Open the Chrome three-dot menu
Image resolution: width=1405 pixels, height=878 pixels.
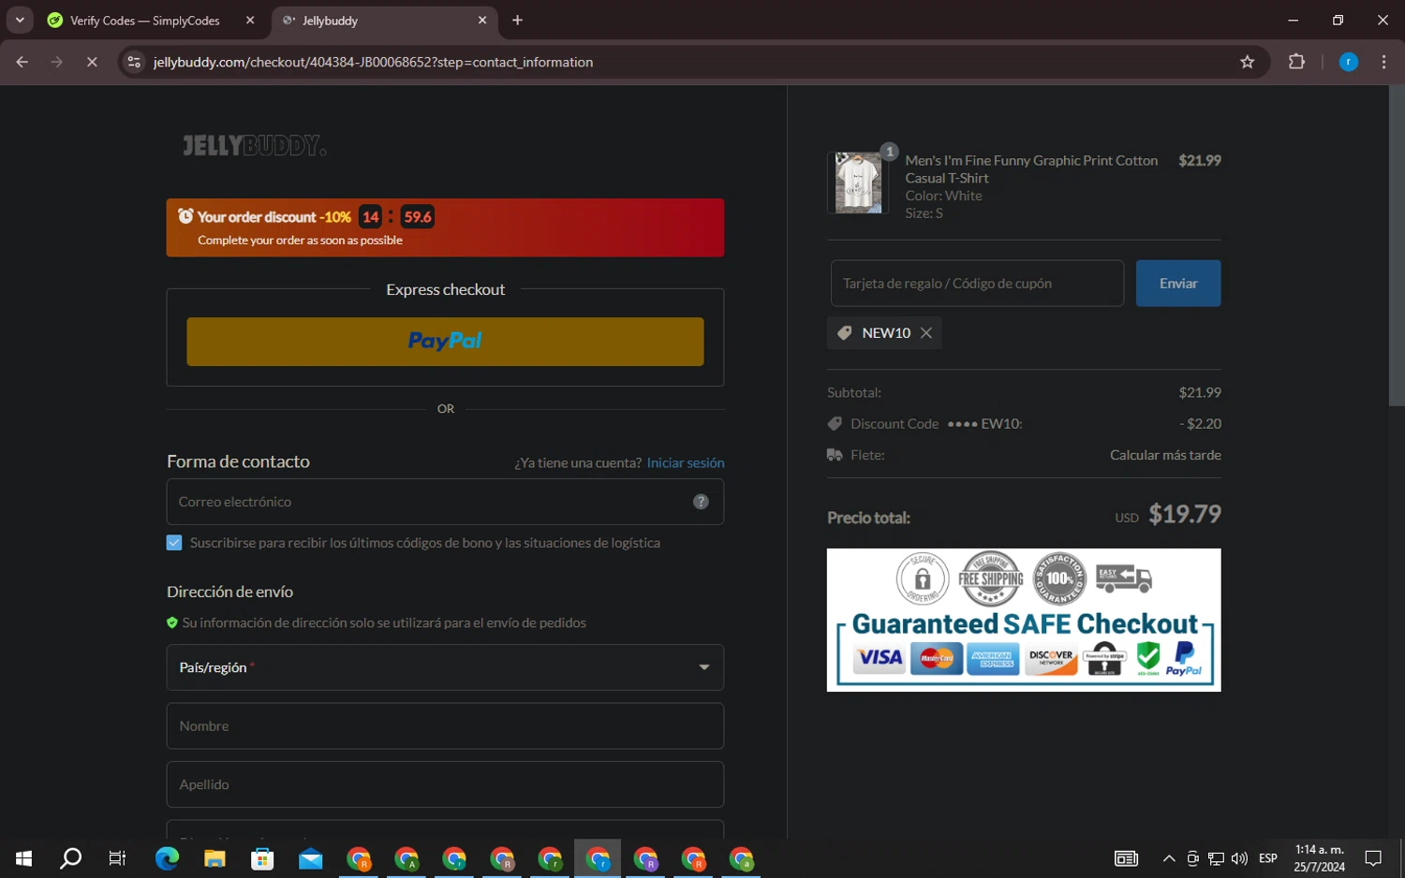(x=1383, y=62)
